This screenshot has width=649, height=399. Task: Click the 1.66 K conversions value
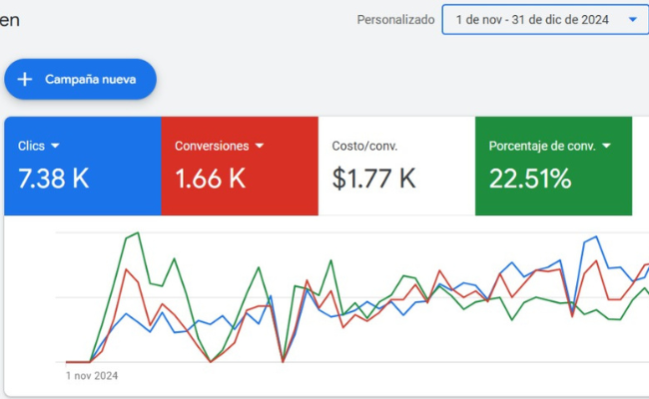[211, 179]
